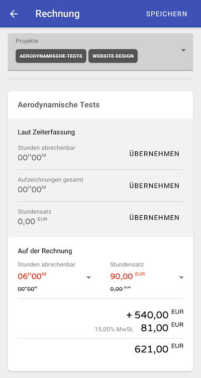Click ÜBERNEHMEN for Stundensatz
The image size is (201, 378).
(x=154, y=218)
